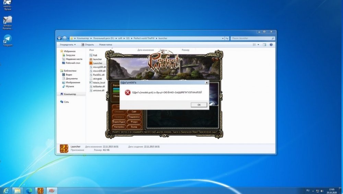
Task: Select the Launcher application file
Action: [97, 63]
